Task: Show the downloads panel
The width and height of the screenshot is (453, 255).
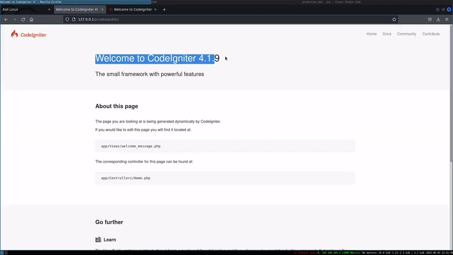Action: (x=438, y=19)
